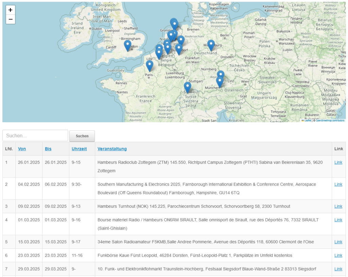The image size is (348, 277).
Task: Open the Leaflet attribution link
Action: point(308,121)
